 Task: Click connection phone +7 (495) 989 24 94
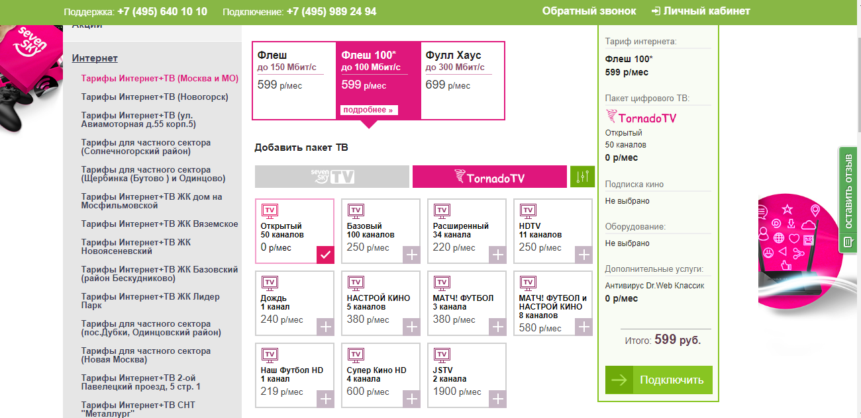click(331, 11)
